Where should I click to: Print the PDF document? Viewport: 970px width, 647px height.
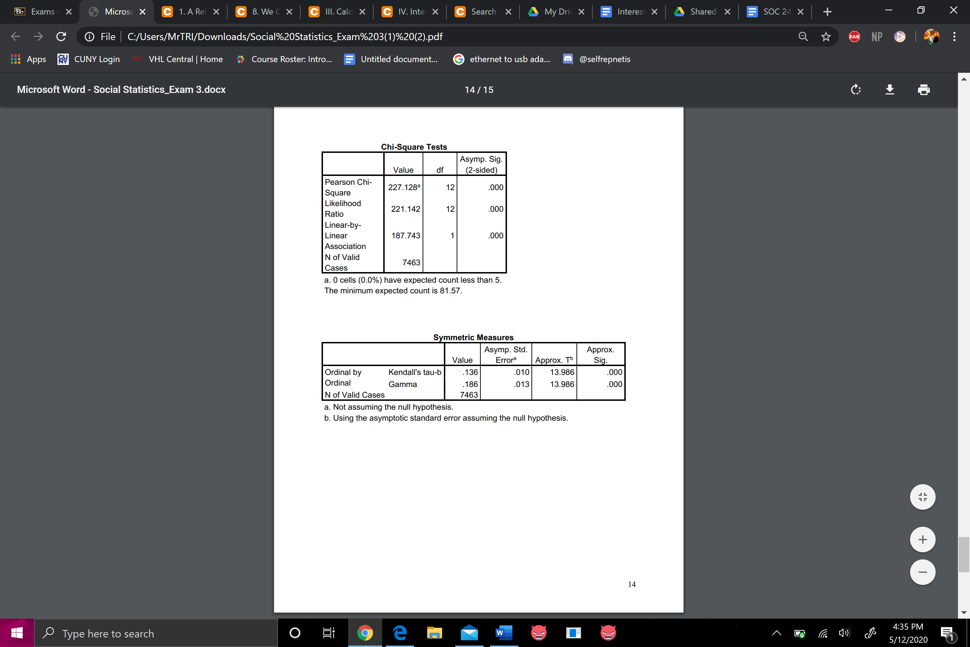(924, 89)
